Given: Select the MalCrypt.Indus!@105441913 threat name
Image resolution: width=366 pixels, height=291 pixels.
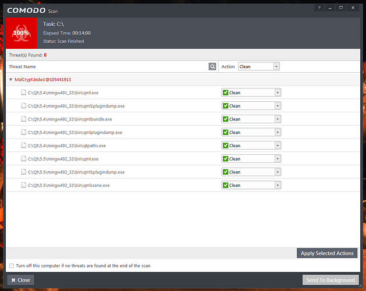Looking at the screenshot, I should click(x=42, y=80).
